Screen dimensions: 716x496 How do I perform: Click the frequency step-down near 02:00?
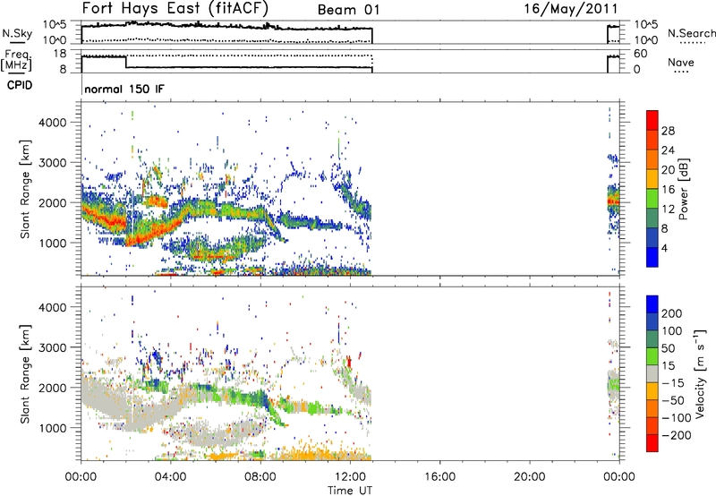click(126, 62)
